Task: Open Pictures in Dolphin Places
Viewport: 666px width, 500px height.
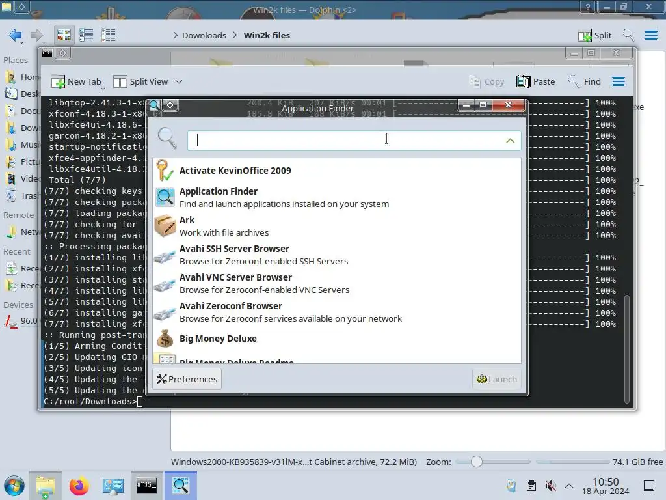Action: coord(21,162)
